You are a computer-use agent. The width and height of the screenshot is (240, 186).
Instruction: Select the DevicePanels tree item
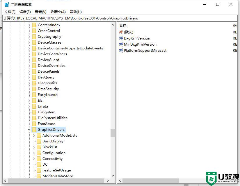tap(49, 71)
